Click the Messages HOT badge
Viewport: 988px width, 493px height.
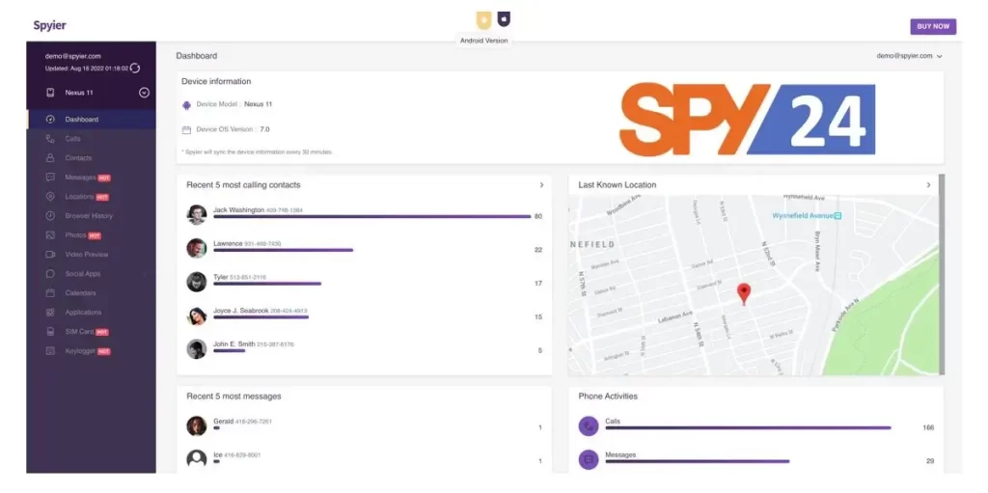point(104,178)
